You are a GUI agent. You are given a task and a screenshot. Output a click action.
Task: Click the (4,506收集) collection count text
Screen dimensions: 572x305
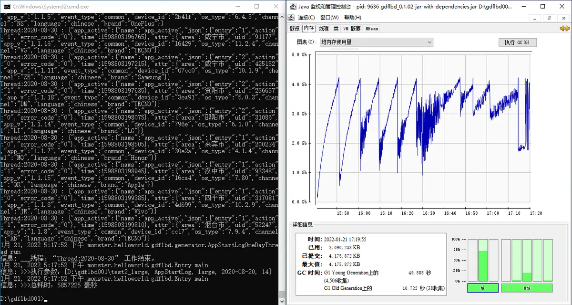click(x=337, y=280)
